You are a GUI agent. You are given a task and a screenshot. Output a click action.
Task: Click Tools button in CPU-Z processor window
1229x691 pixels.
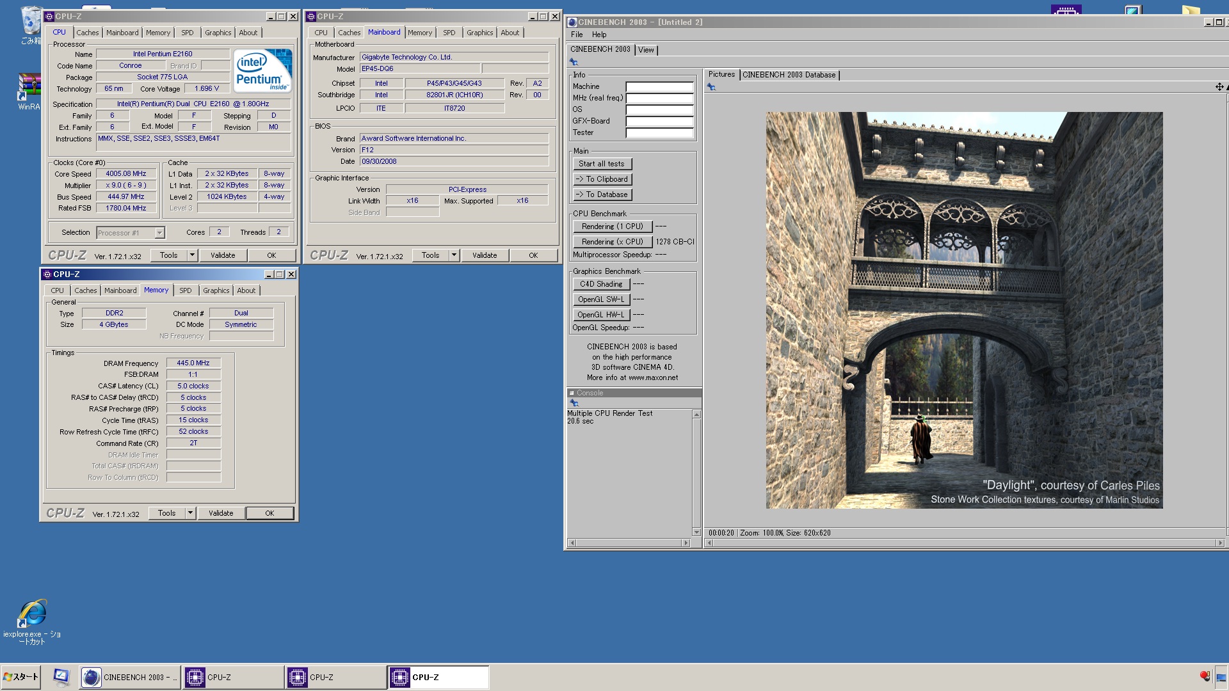[x=169, y=255]
